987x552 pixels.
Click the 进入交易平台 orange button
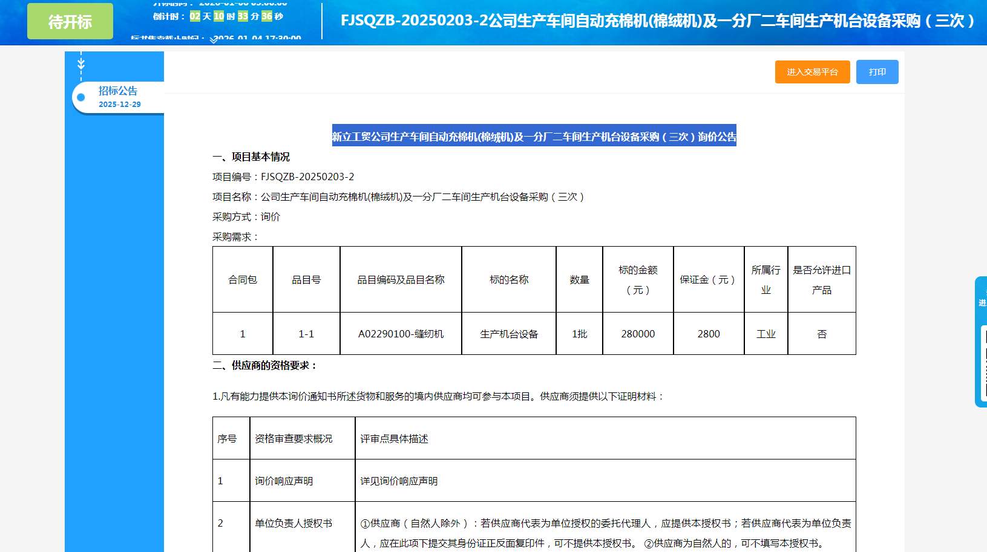click(812, 72)
